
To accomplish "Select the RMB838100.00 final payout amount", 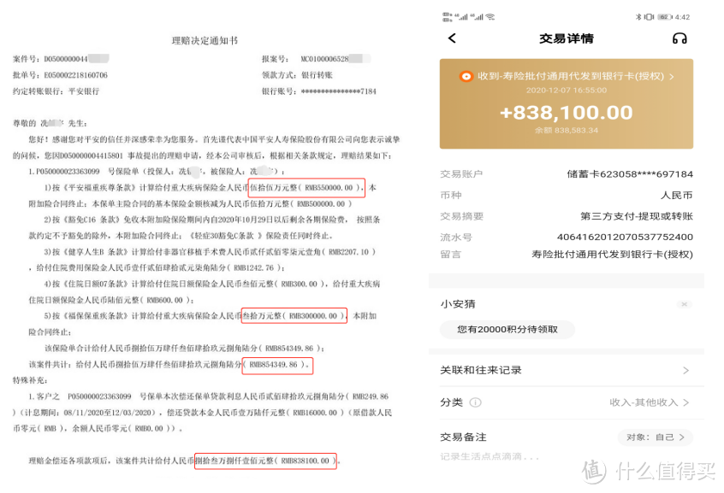I will click(306, 461).
